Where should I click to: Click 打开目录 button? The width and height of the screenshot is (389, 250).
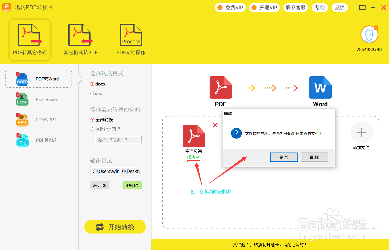(132, 185)
